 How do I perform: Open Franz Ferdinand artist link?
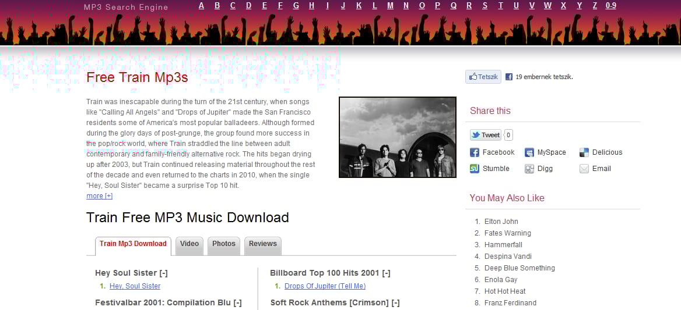click(510, 303)
